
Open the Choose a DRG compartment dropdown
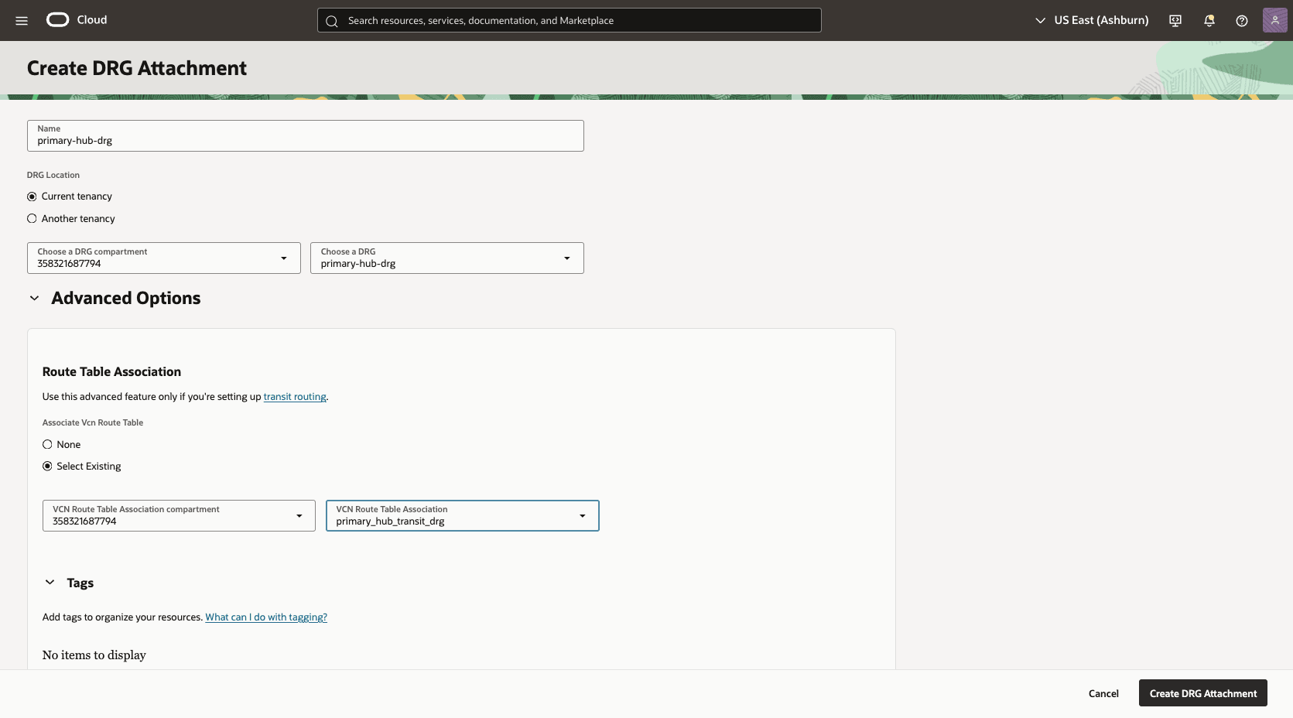[x=284, y=258]
